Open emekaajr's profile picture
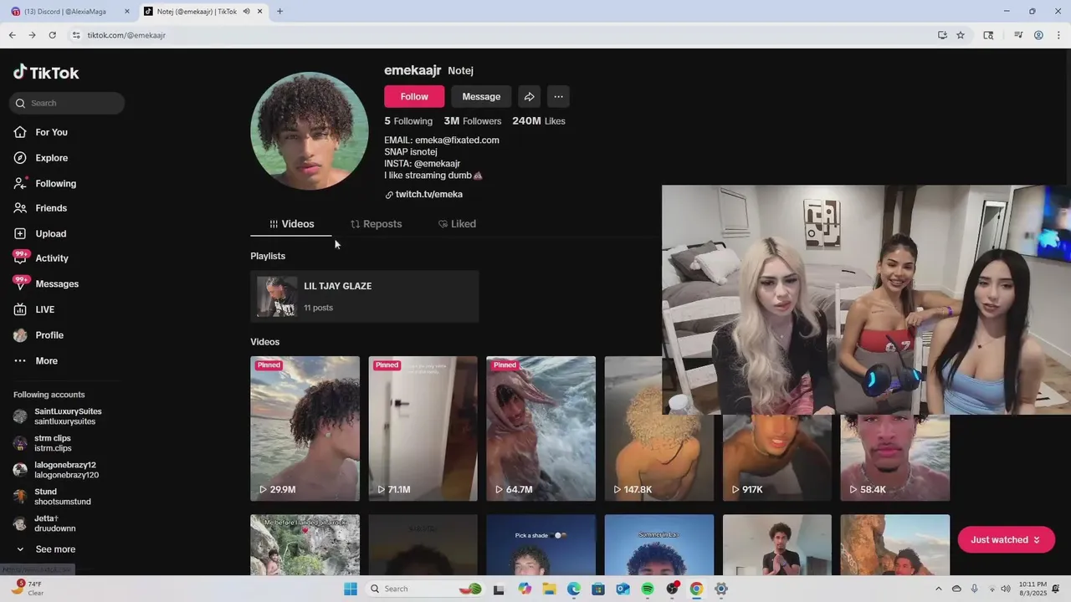1071x602 pixels. point(310,131)
